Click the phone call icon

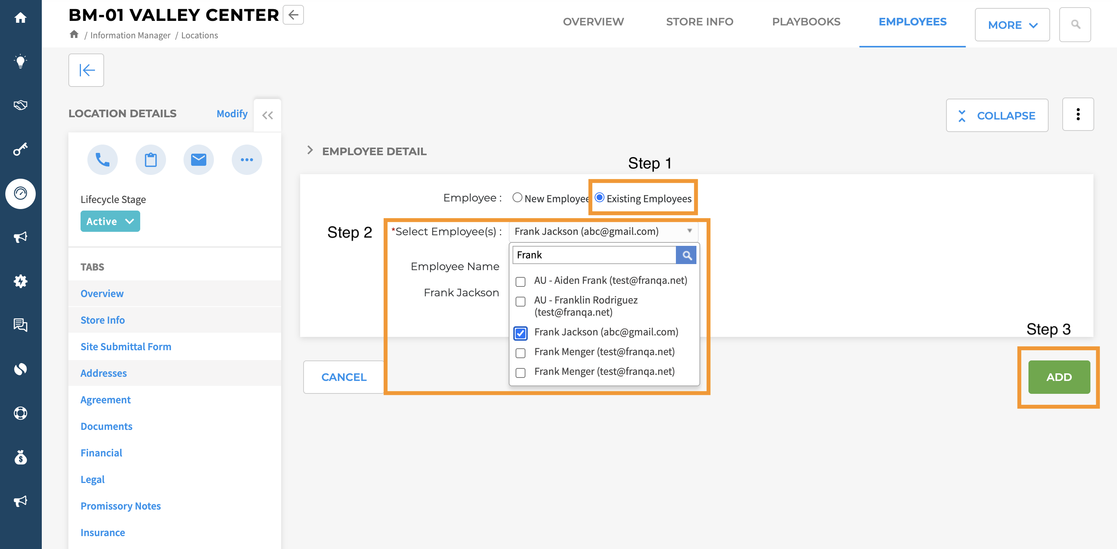coord(102,160)
